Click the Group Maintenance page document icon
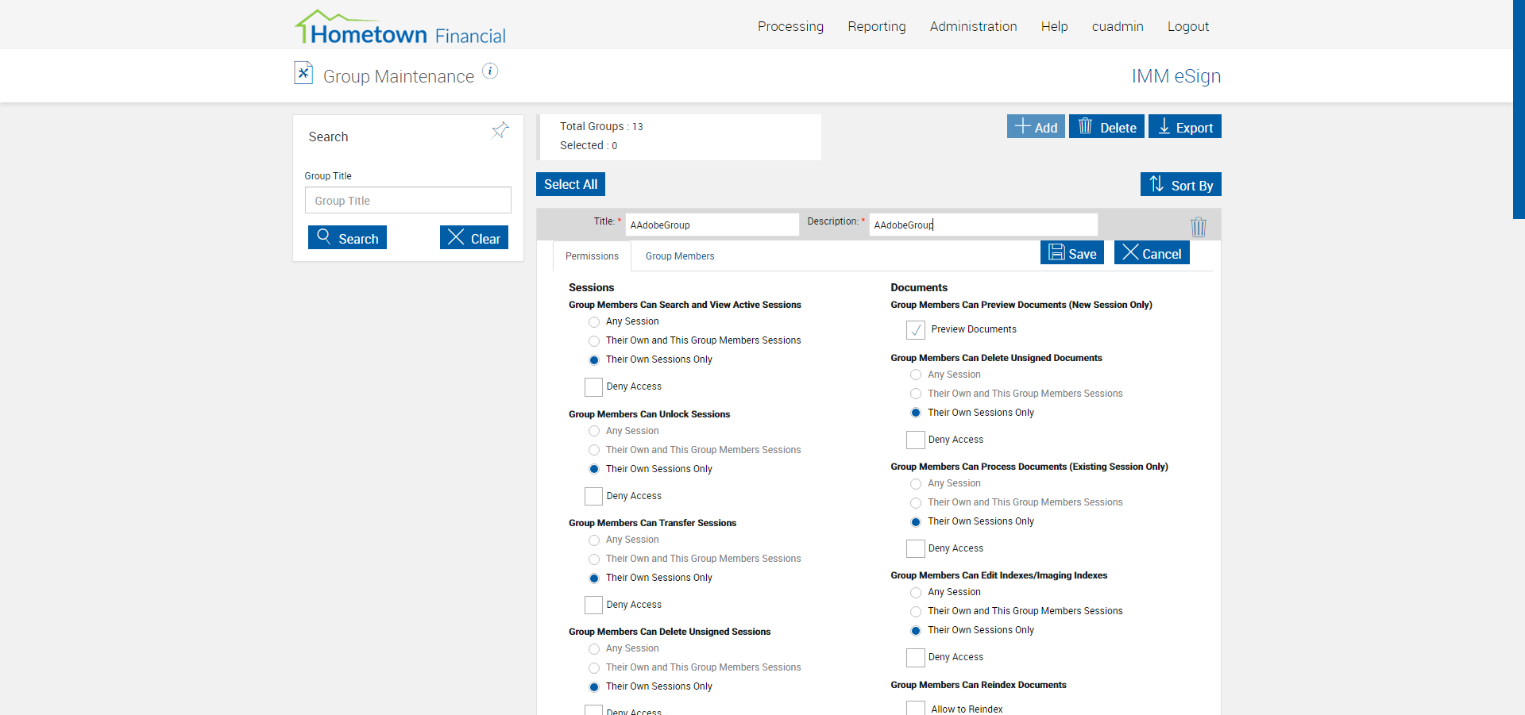 click(x=303, y=73)
